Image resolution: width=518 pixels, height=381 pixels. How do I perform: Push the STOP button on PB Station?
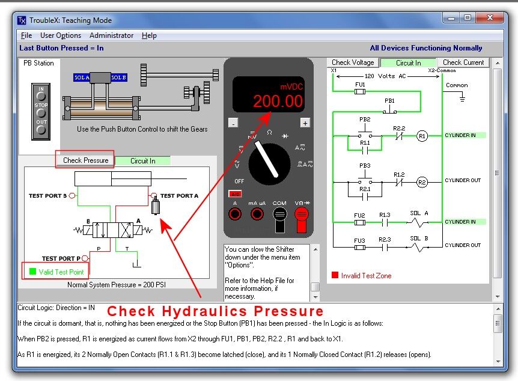point(41,113)
